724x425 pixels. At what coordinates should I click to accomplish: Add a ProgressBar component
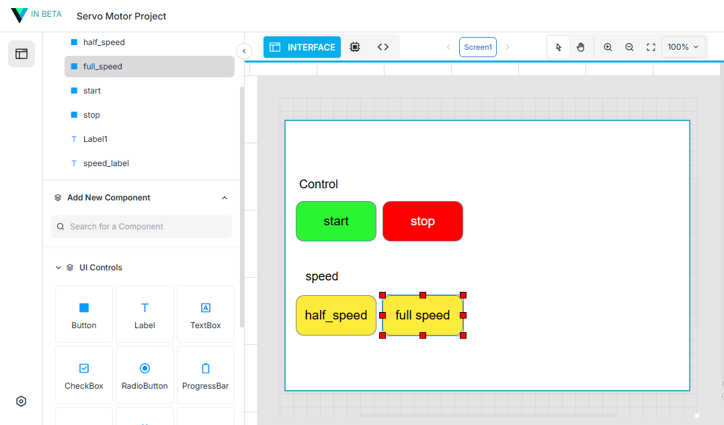click(x=206, y=375)
